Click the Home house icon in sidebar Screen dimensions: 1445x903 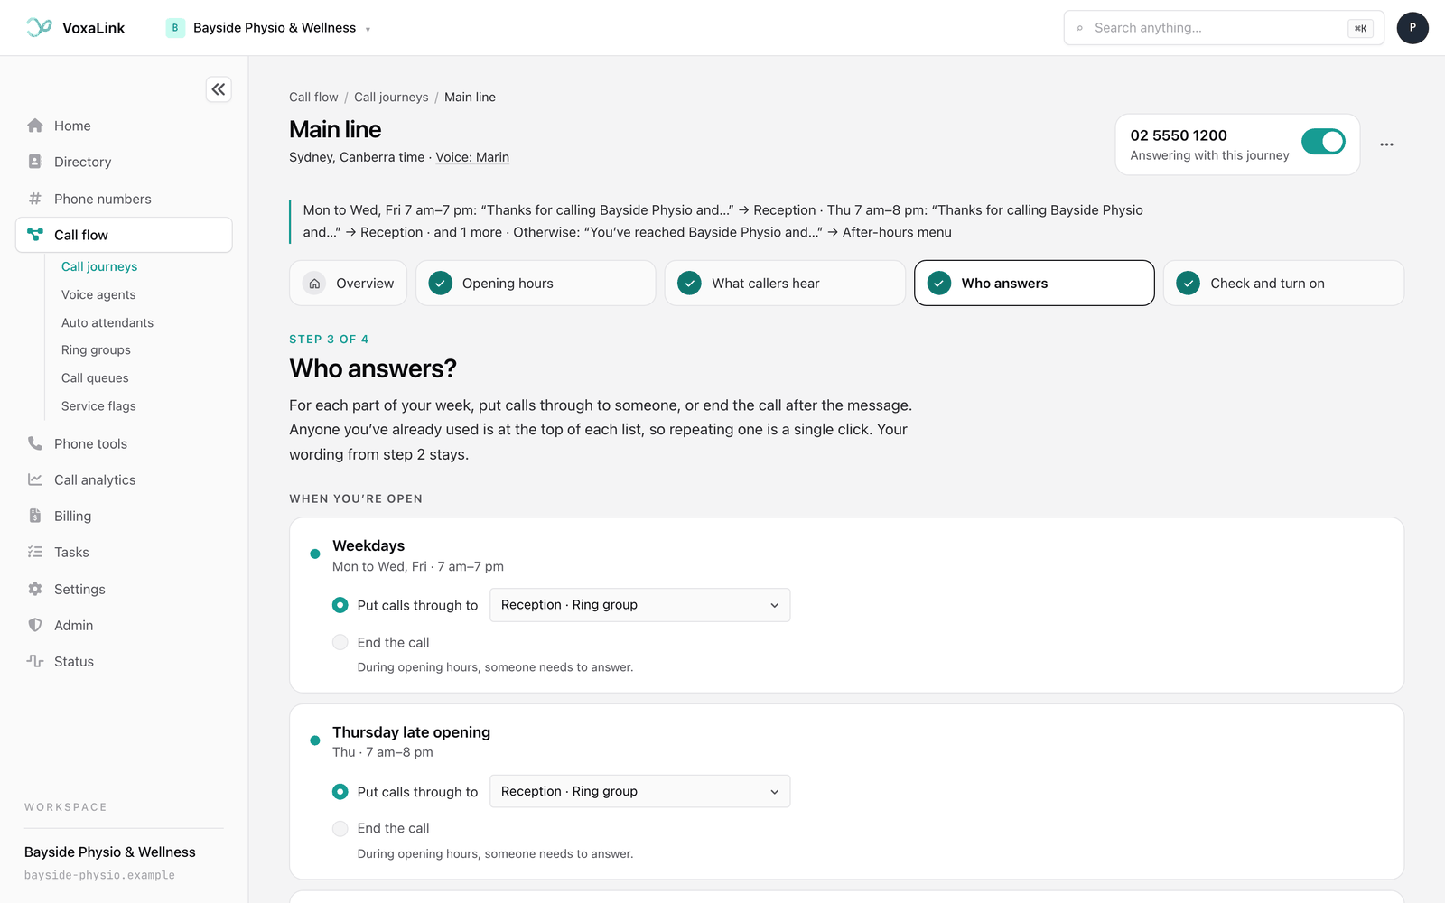[x=35, y=126]
